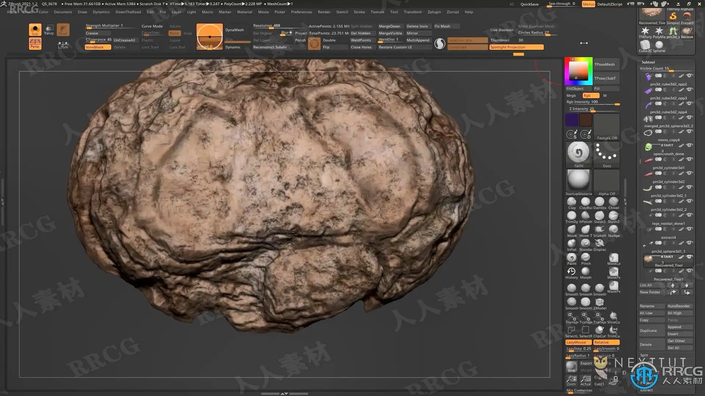Open the Texture menu
Image resolution: width=705 pixels, height=396 pixels.
point(377,12)
